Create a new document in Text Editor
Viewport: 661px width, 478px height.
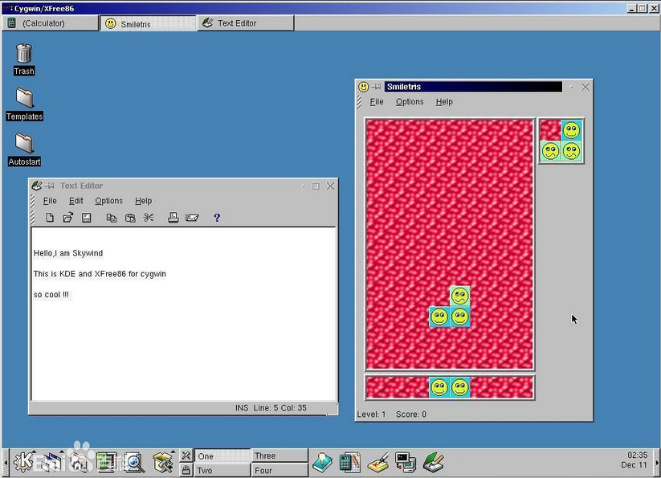point(50,218)
